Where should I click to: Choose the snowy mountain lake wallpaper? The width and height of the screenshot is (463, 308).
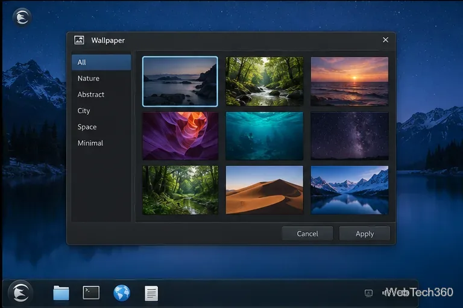point(350,190)
